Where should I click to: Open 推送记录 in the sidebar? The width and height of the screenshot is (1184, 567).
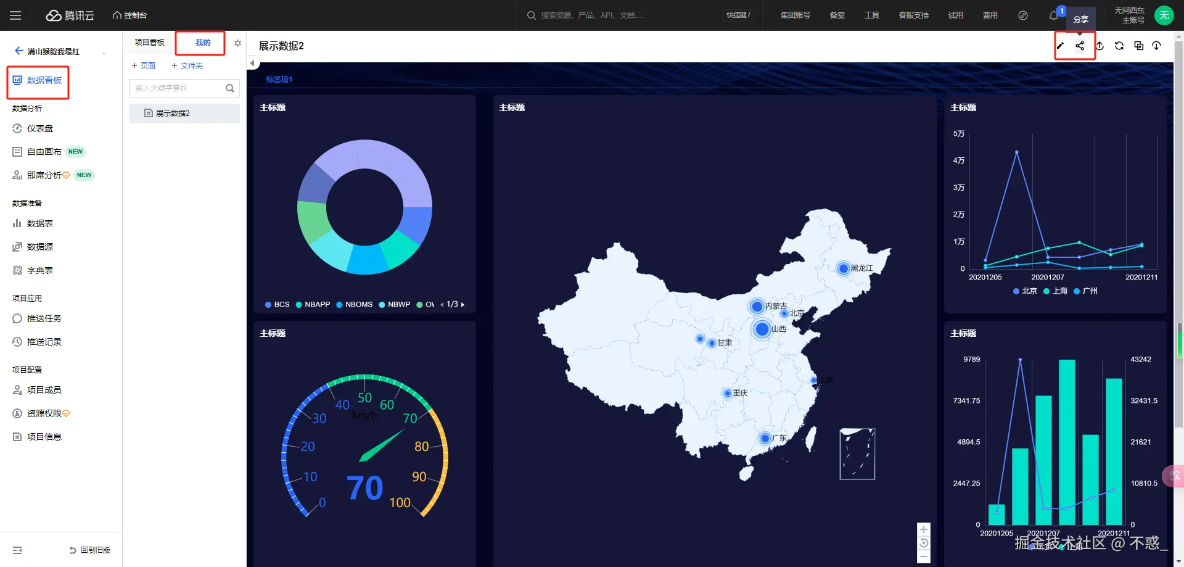click(x=38, y=342)
